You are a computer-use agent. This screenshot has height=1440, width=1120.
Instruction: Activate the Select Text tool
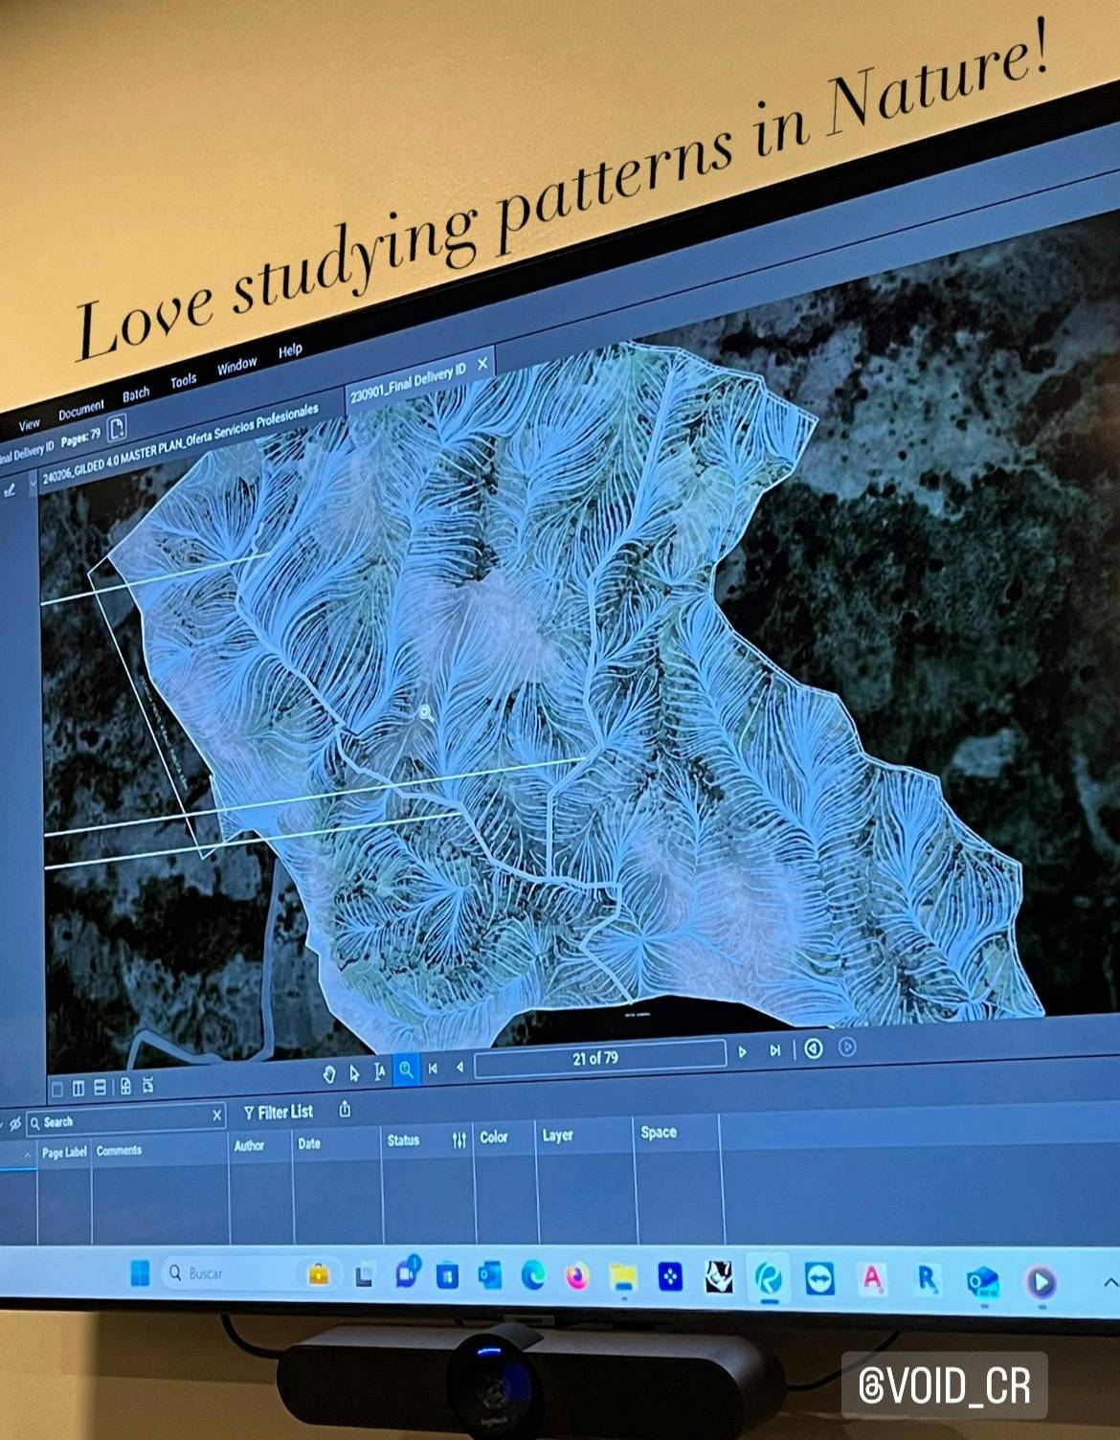(380, 1071)
